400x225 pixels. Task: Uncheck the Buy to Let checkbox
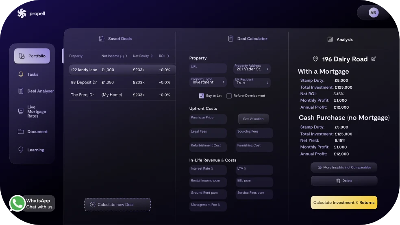pyautogui.click(x=201, y=96)
